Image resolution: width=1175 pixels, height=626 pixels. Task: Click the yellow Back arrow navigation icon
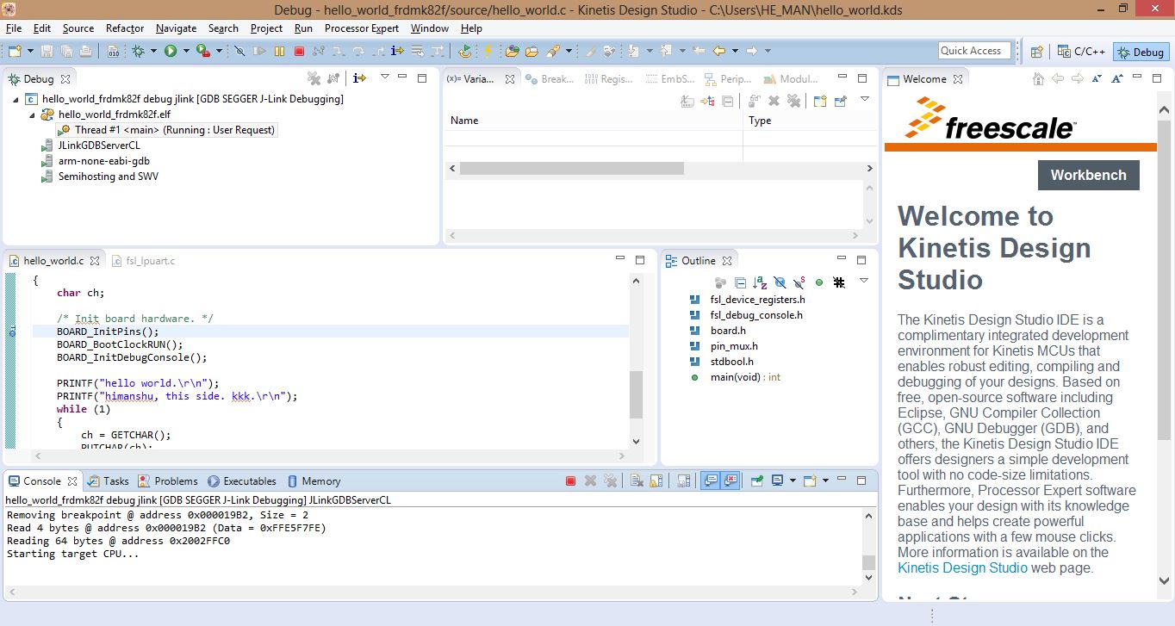tap(718, 51)
